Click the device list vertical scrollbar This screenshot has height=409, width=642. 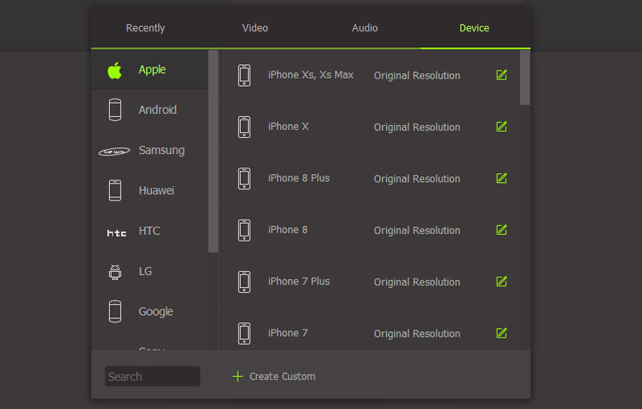click(525, 78)
